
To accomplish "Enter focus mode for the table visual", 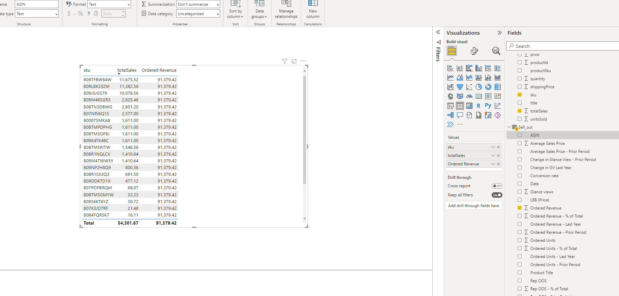I will (x=294, y=61).
